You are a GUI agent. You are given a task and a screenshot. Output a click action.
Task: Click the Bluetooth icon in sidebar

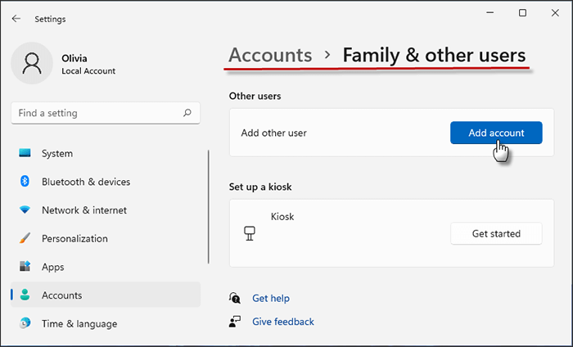pos(25,182)
